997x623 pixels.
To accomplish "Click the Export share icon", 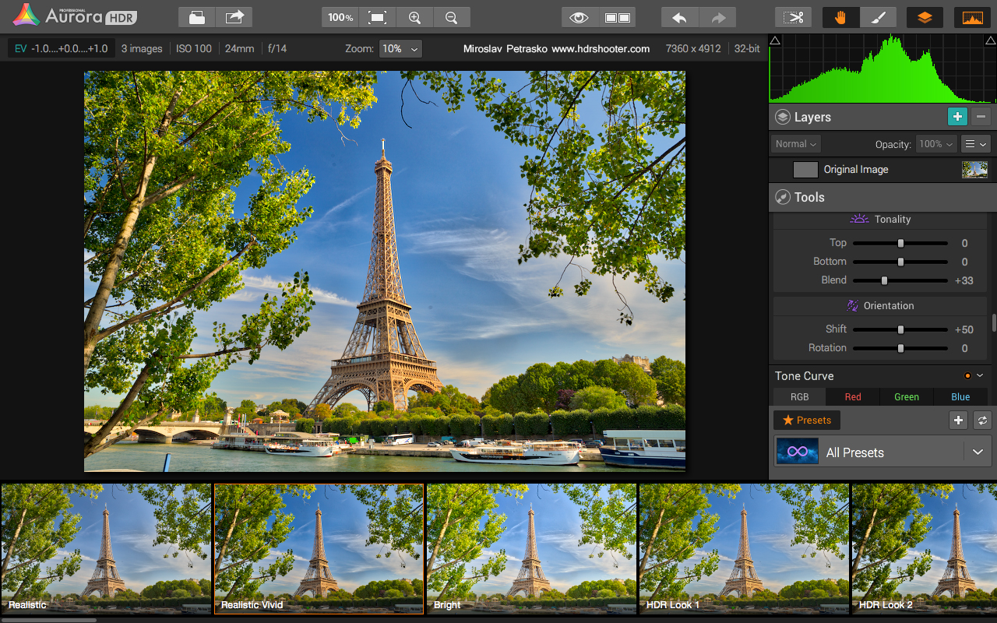I will point(234,17).
